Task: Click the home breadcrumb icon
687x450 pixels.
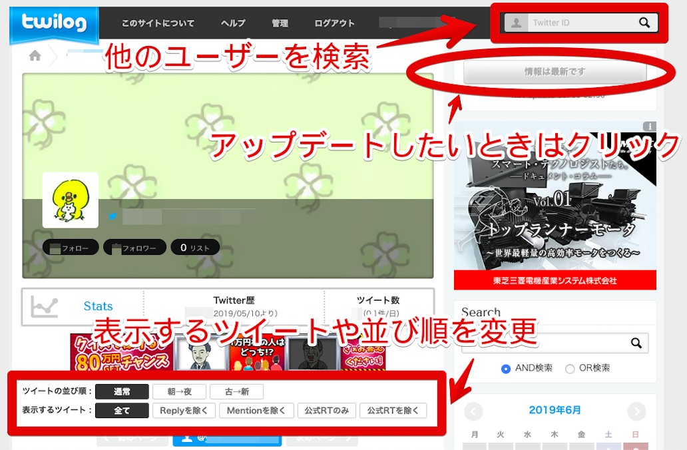Action: (x=35, y=56)
